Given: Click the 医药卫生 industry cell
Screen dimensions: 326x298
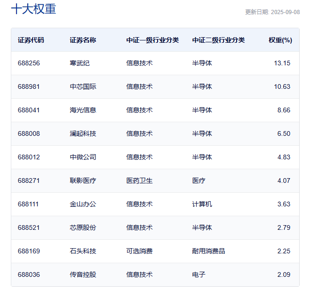Looking at the screenshot, I should [x=139, y=180].
